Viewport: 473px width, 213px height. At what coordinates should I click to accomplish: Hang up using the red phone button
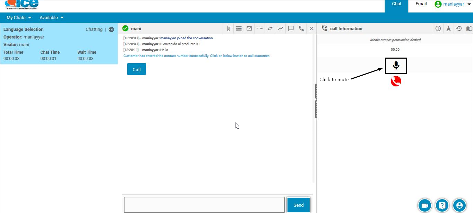pyautogui.click(x=396, y=81)
